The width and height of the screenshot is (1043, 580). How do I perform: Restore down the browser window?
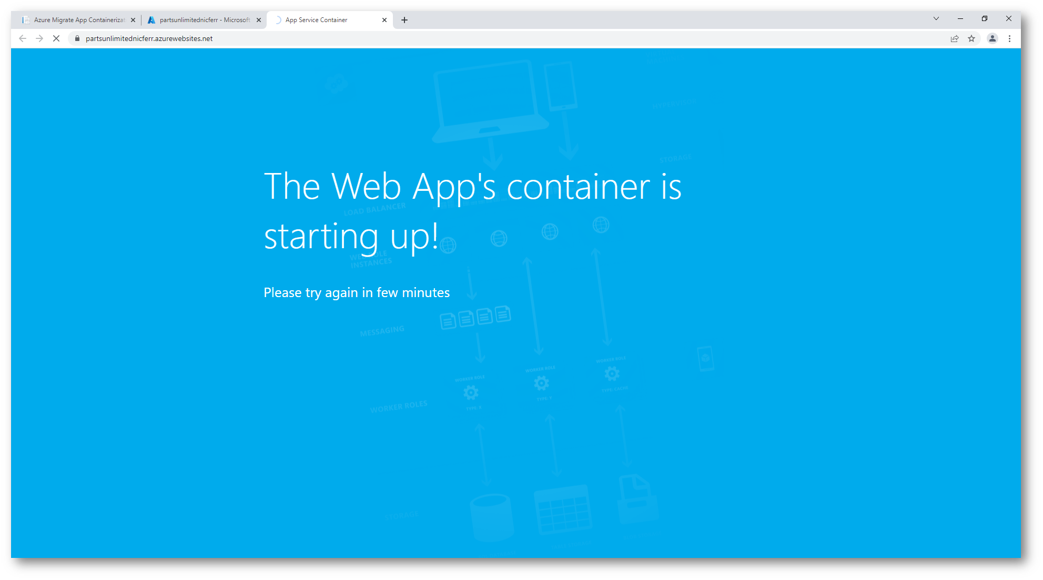click(x=985, y=19)
